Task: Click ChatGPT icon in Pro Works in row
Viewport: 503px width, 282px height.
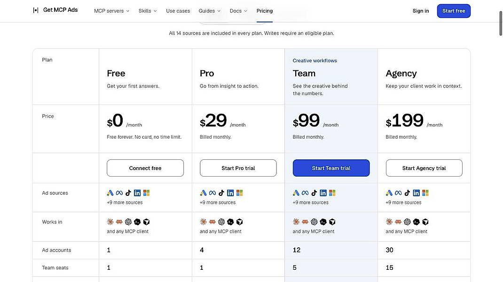Action: (221, 222)
